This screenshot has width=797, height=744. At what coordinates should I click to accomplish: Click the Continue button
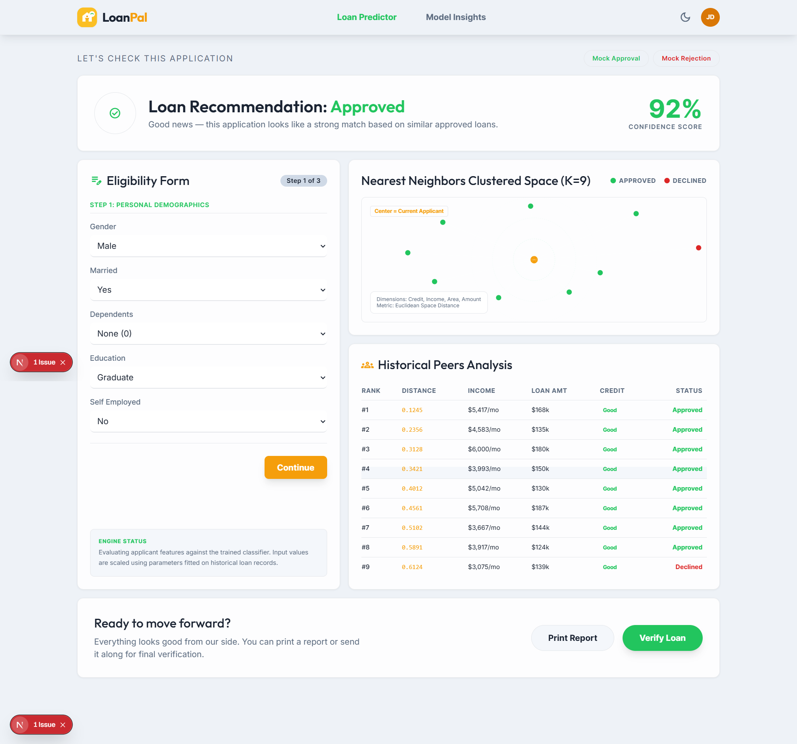[296, 468]
